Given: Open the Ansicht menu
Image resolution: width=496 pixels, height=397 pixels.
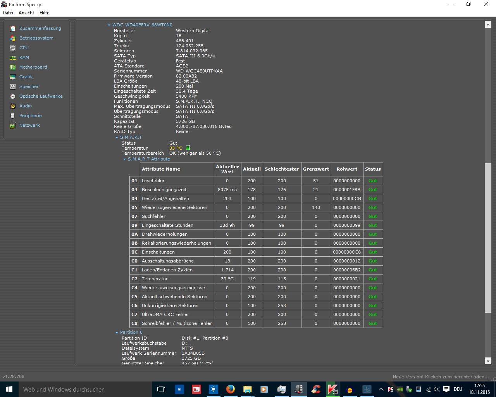Looking at the screenshot, I should click(26, 13).
